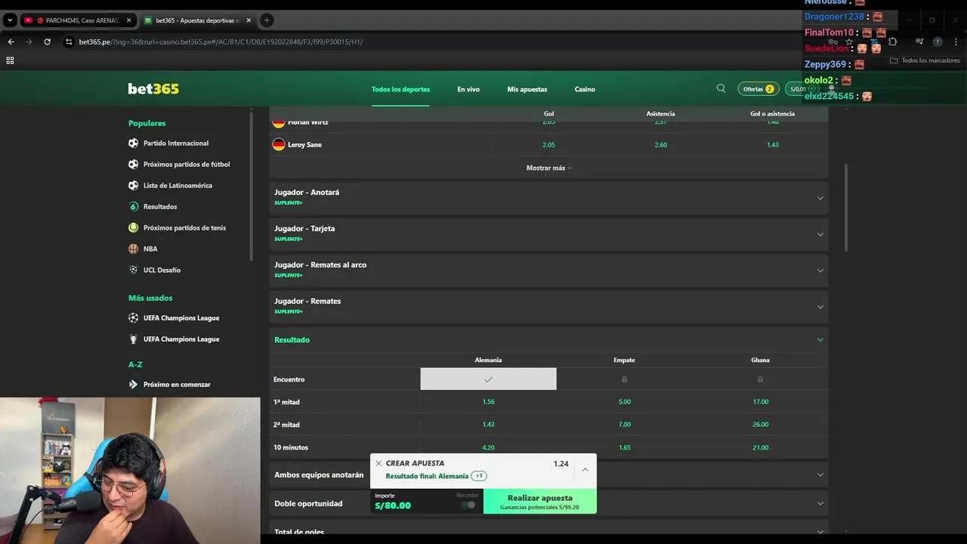Click Mostrar más to show more players

point(548,168)
